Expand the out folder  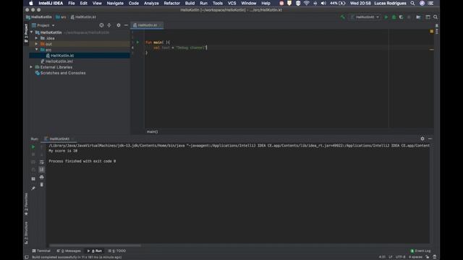click(x=37, y=44)
